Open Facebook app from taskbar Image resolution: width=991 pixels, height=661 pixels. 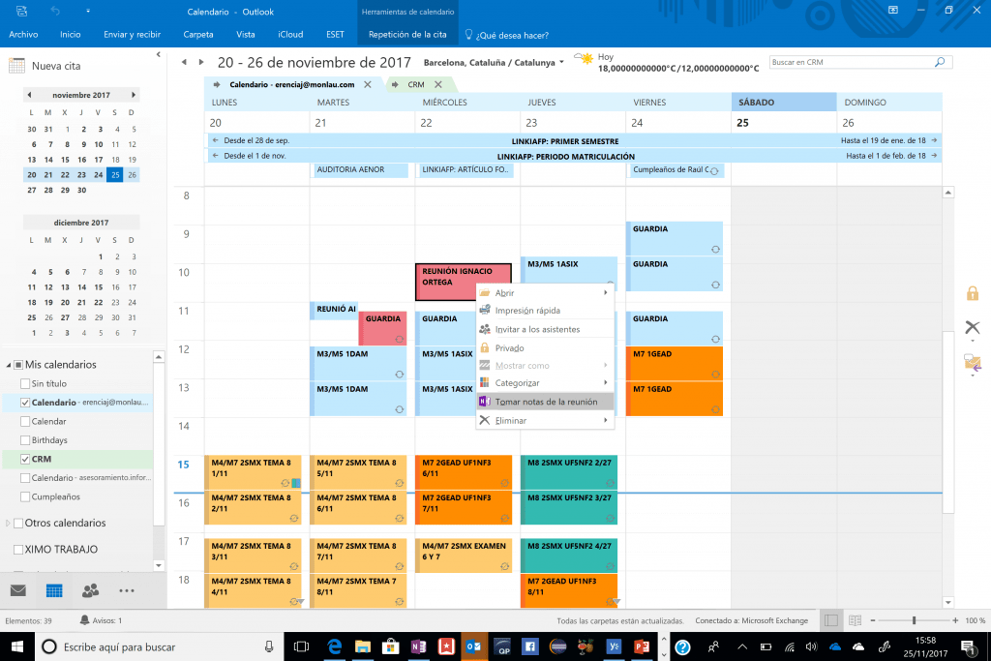pos(529,646)
